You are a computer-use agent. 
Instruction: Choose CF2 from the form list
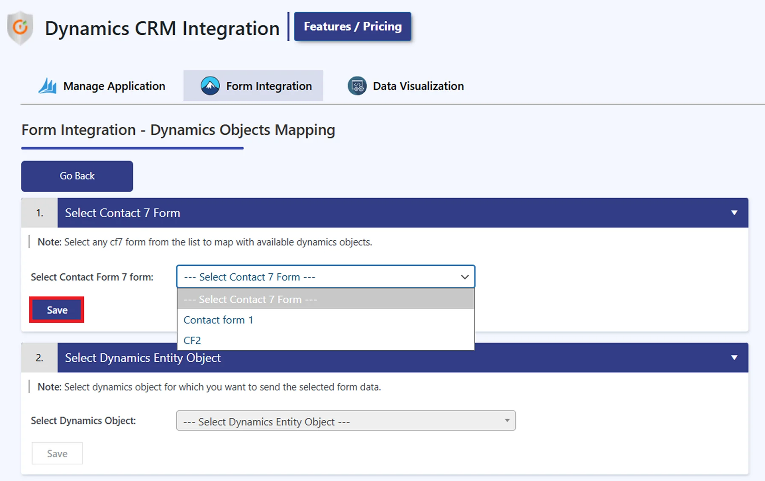tap(192, 340)
